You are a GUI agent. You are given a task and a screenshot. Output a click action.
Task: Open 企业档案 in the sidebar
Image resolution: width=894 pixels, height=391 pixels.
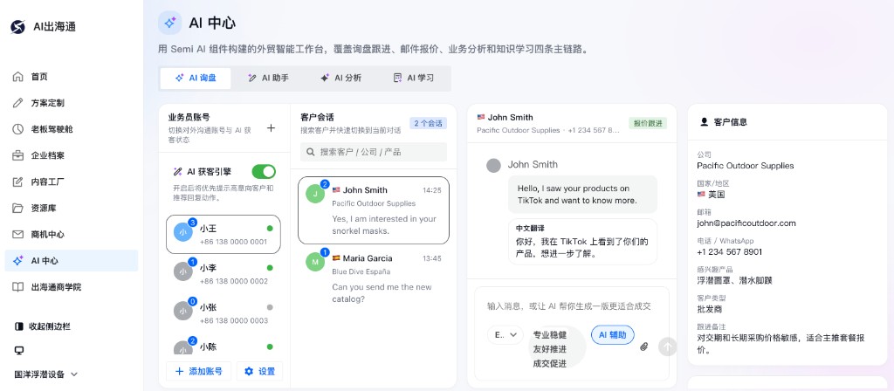72,155
